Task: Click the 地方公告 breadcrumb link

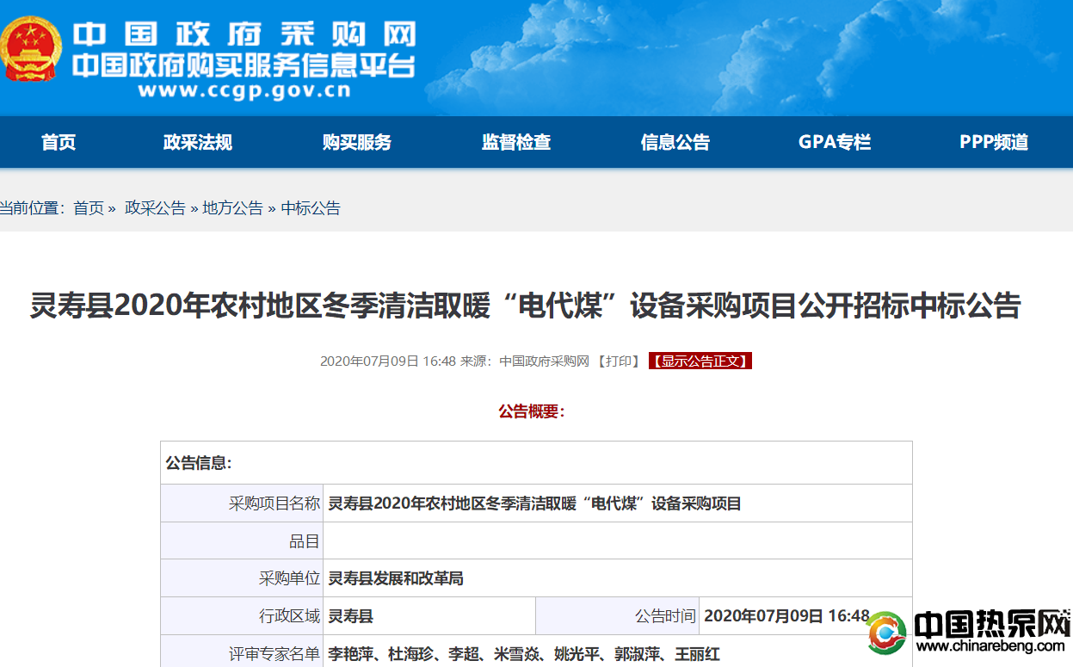Action: coord(232,208)
